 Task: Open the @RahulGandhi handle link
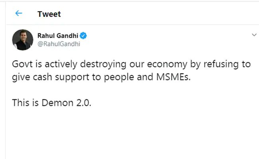(x=59, y=44)
